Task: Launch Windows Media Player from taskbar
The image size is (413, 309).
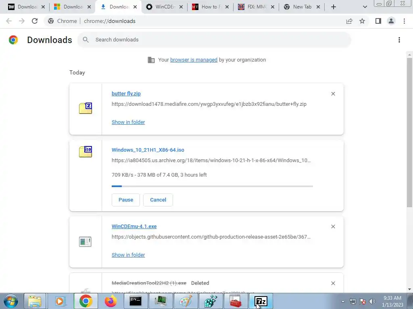Action: click(x=60, y=301)
